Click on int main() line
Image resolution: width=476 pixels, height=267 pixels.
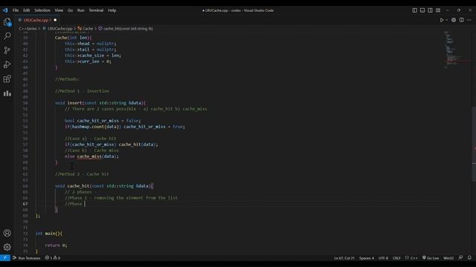point(49,234)
